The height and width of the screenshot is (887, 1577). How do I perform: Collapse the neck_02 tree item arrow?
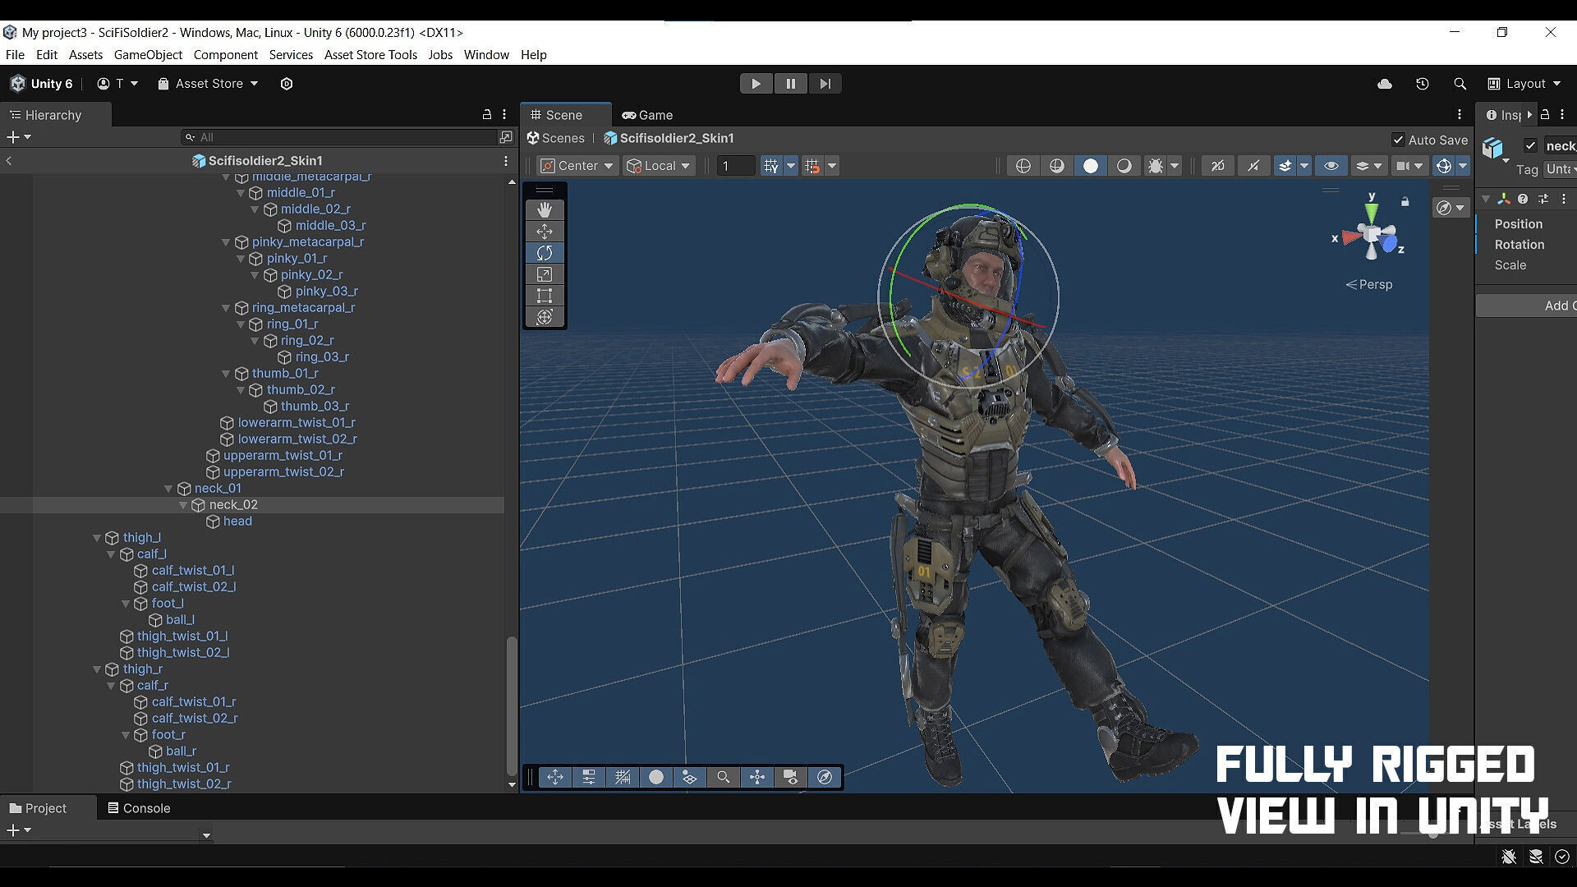183,505
